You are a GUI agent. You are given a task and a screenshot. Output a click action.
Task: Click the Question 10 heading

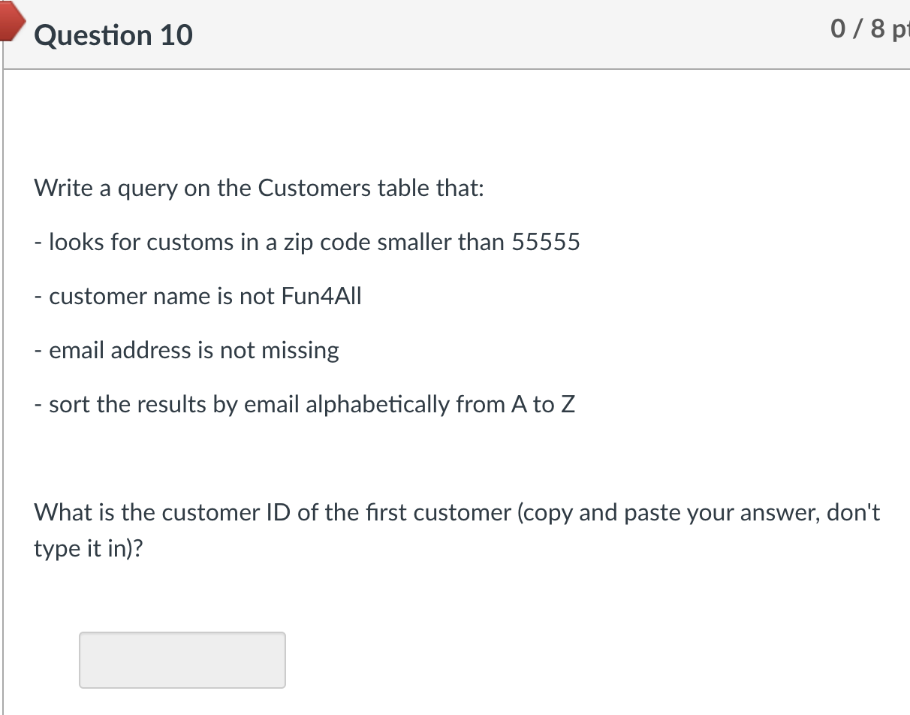click(x=113, y=35)
